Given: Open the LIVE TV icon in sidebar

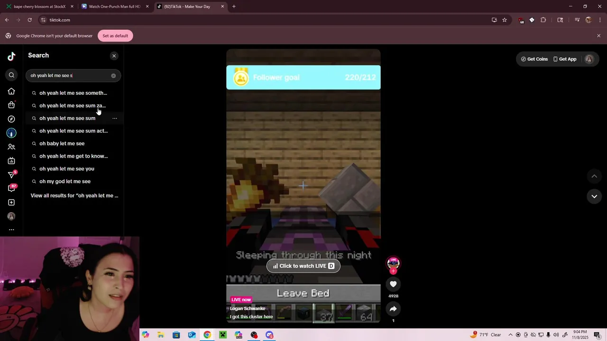Looking at the screenshot, I should [x=11, y=161].
